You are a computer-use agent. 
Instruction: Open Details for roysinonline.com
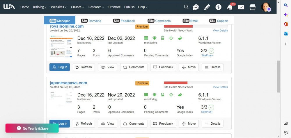coord(212,67)
